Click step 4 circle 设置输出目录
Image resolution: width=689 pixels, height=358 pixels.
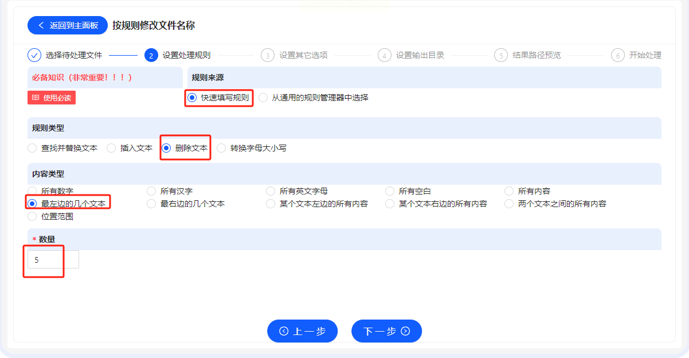(385, 55)
